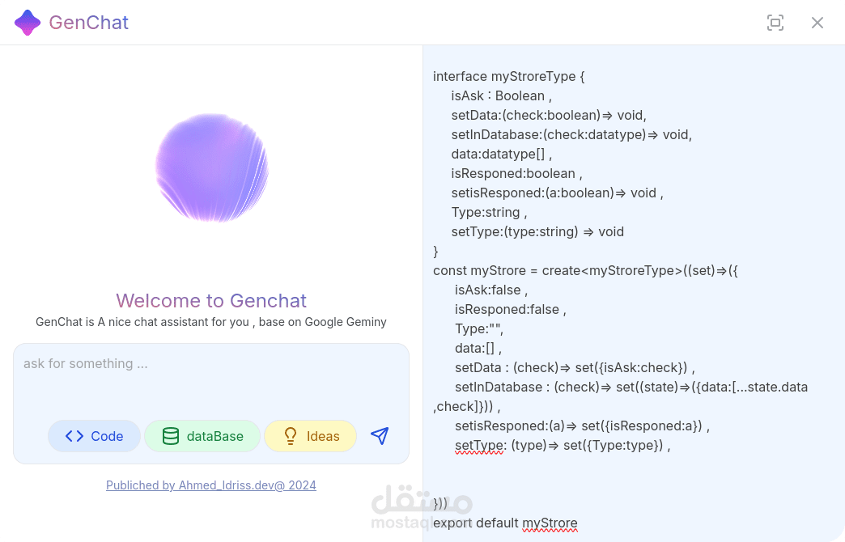Screen dimensions: 845x542
Task: Click the dataBase cylinder icon
Action: point(170,435)
